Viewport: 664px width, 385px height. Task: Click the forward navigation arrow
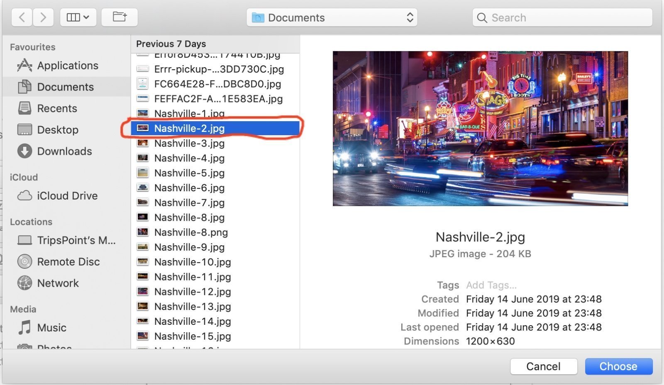[43, 17]
